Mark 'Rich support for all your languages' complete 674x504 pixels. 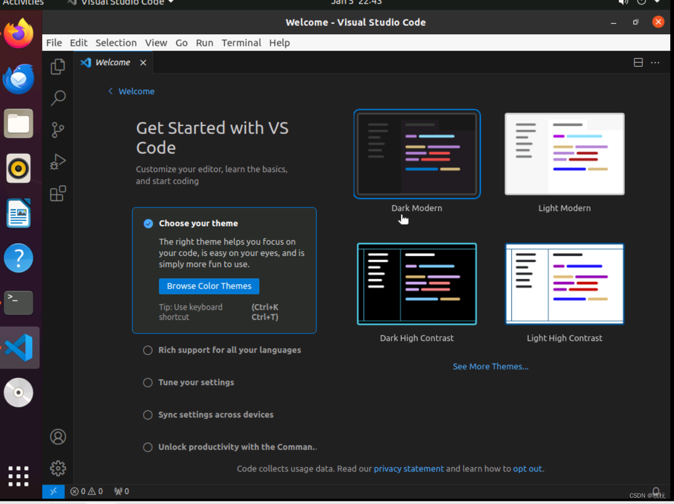coord(148,350)
